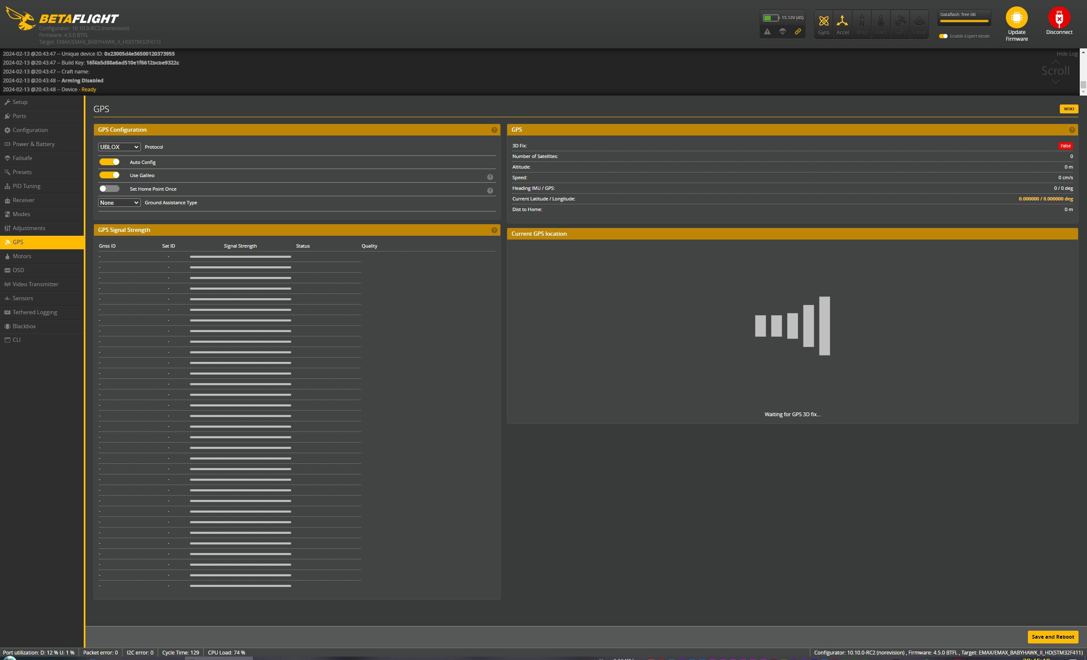Screen dimensions: 1087x660
Task: Click the link/chain icon in toolbar
Action: click(798, 32)
